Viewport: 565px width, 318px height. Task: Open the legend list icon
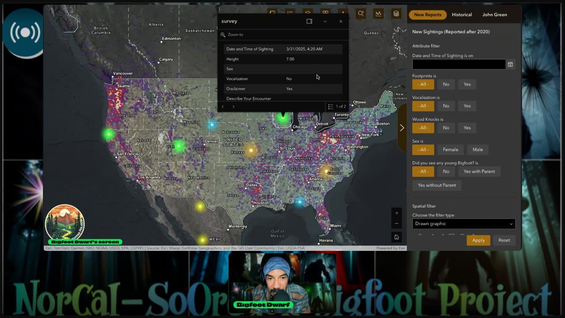tap(290, 13)
